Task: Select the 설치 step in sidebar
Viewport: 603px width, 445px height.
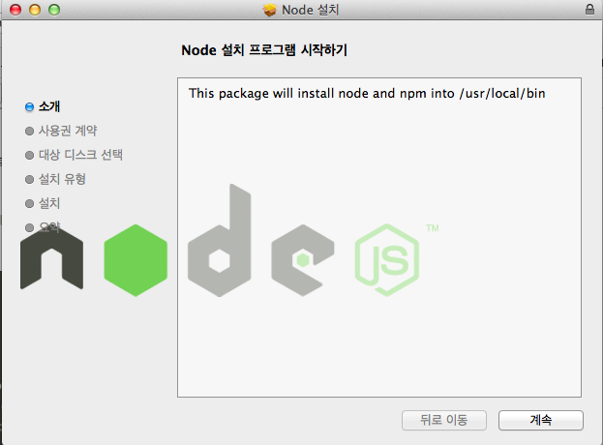Action: coord(49,203)
